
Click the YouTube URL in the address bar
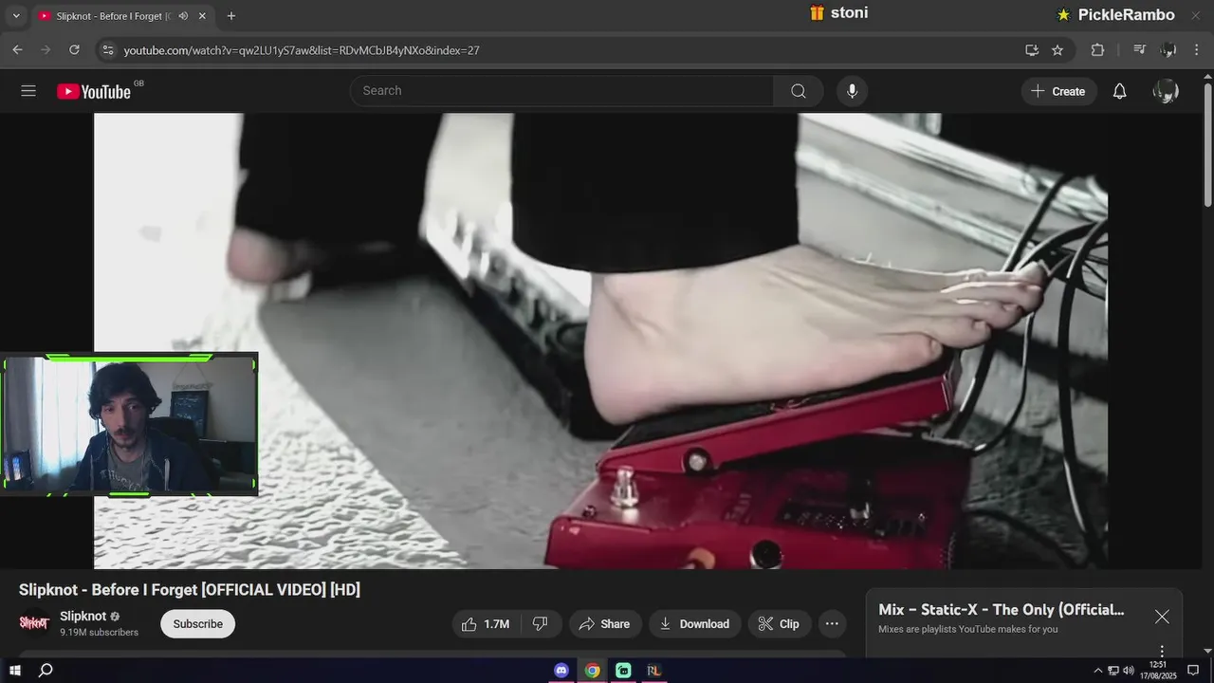tap(302, 50)
